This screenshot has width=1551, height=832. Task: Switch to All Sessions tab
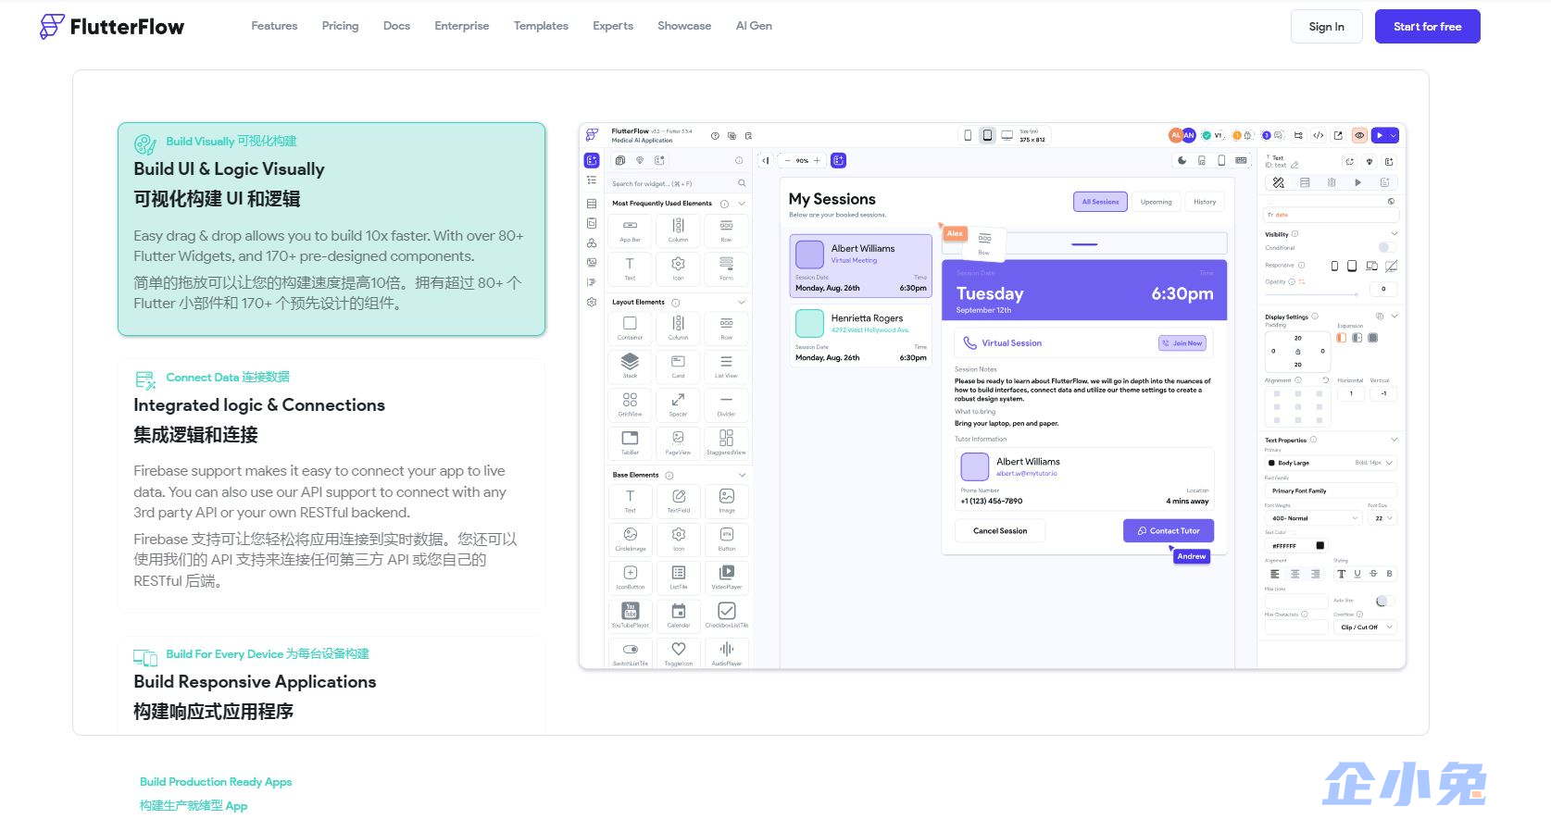pos(1100,202)
